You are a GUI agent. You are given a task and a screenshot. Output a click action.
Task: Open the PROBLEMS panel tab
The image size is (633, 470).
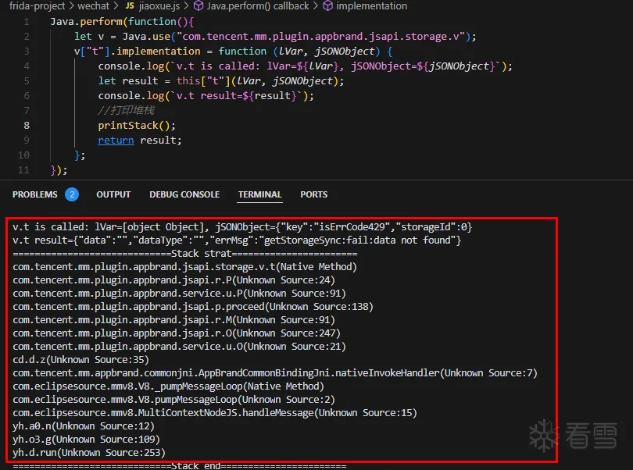34,194
